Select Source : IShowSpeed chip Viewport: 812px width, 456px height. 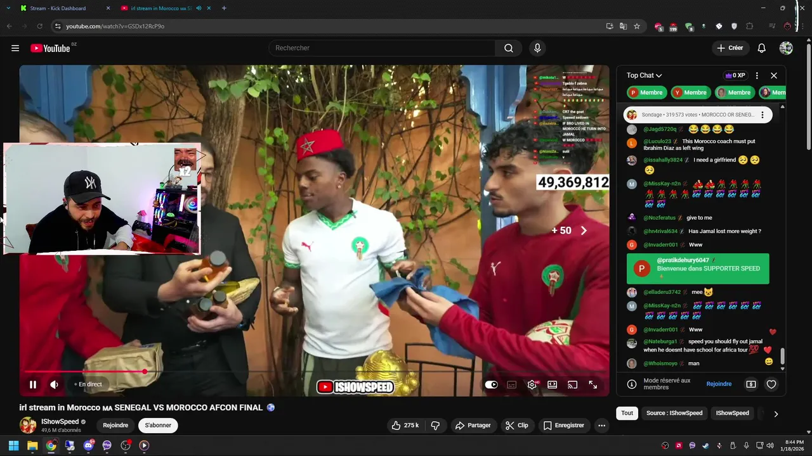(674, 413)
